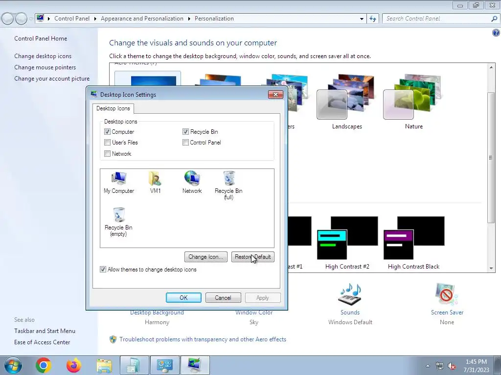Click Change mouse pointers link
Image resolution: width=501 pixels, height=375 pixels.
45,67
